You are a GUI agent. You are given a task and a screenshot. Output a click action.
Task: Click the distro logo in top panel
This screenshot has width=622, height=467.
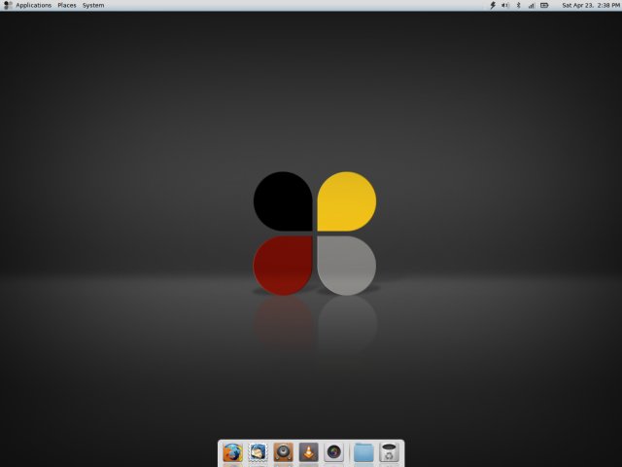click(x=7, y=5)
